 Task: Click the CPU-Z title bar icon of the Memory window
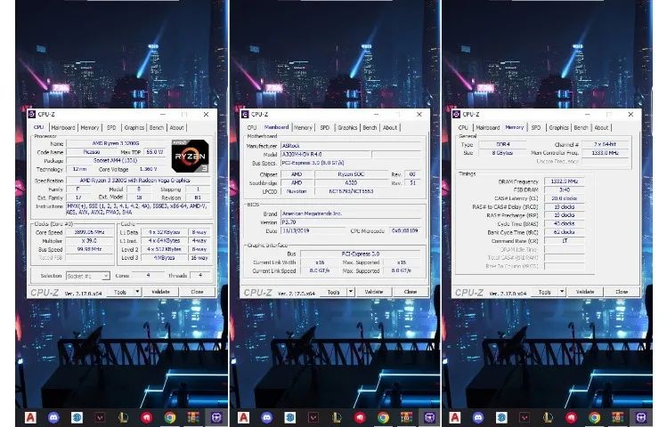[458, 115]
